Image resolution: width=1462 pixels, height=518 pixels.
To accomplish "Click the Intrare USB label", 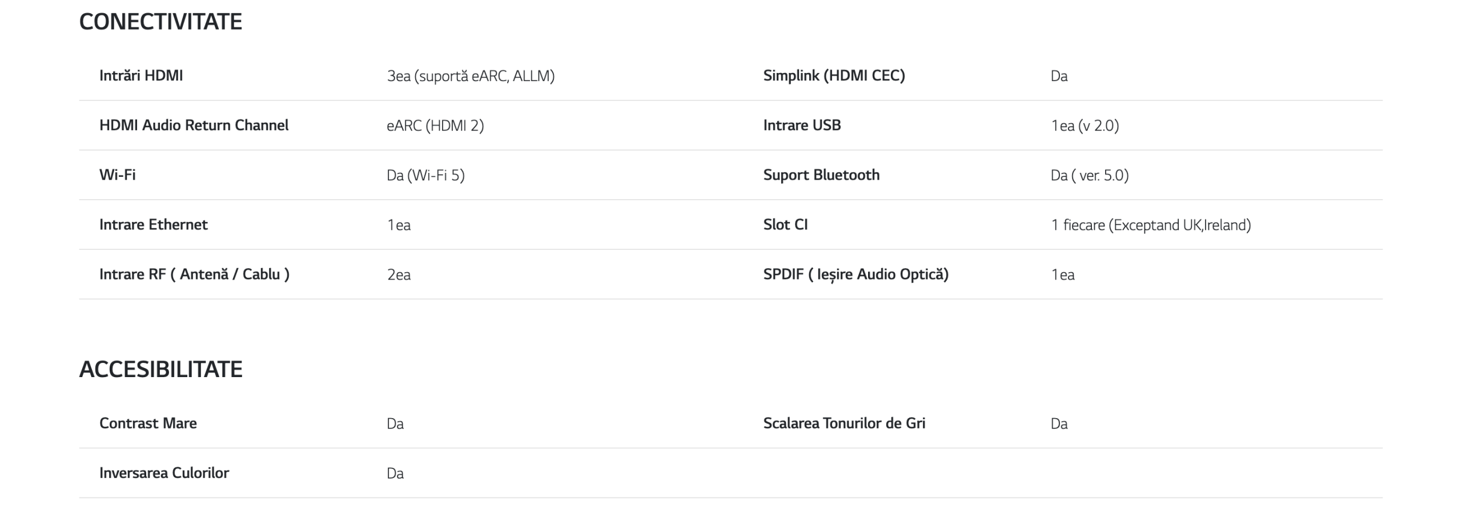I will [802, 125].
